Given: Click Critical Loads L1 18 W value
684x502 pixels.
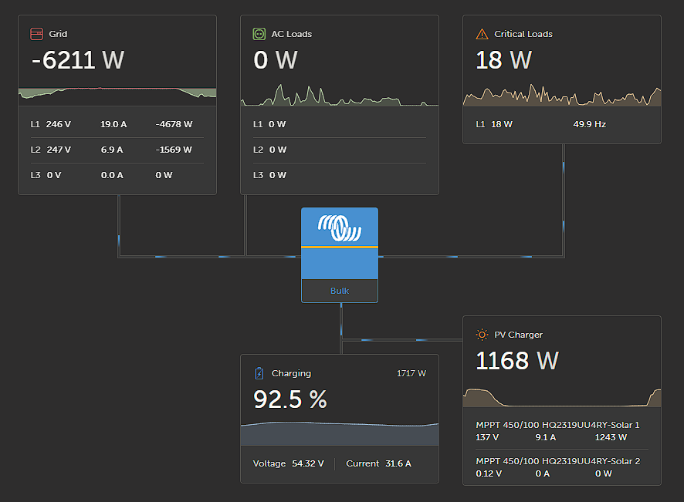Looking at the screenshot, I should pyautogui.click(x=502, y=124).
